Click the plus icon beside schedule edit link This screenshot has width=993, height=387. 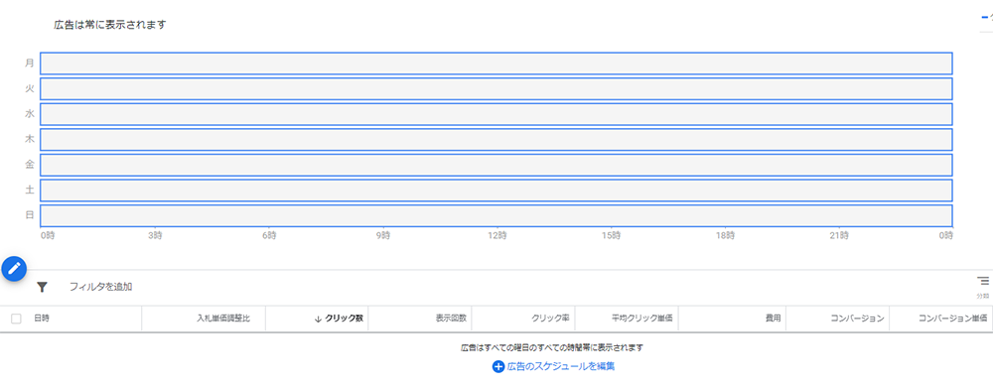point(498,367)
